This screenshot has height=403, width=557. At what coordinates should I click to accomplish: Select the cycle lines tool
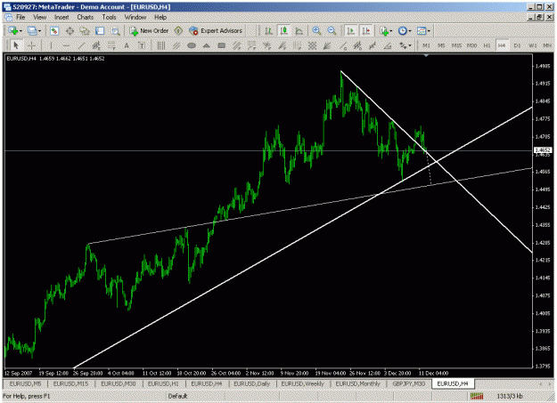(161, 45)
